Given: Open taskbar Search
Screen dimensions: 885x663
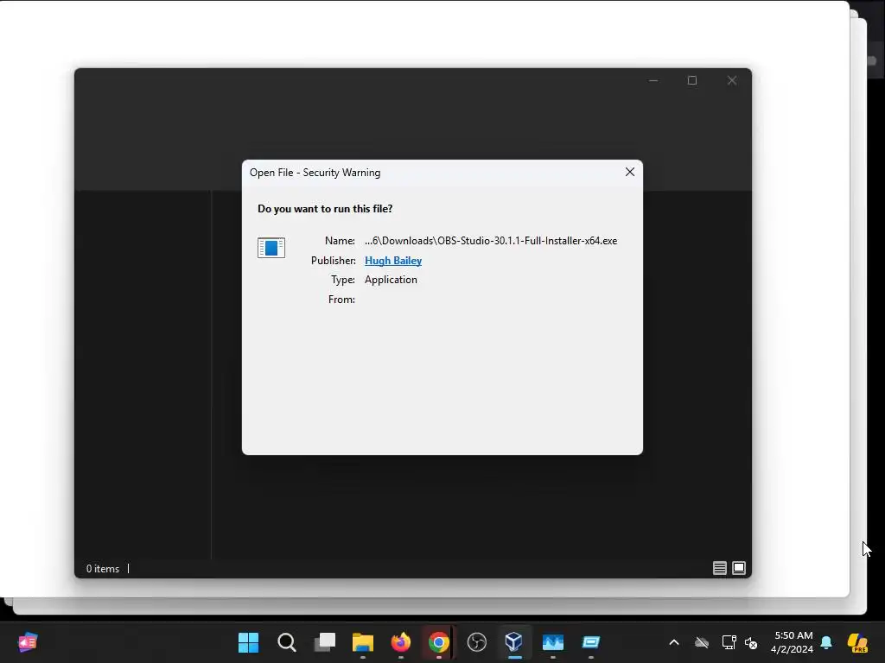Looking at the screenshot, I should tap(287, 642).
